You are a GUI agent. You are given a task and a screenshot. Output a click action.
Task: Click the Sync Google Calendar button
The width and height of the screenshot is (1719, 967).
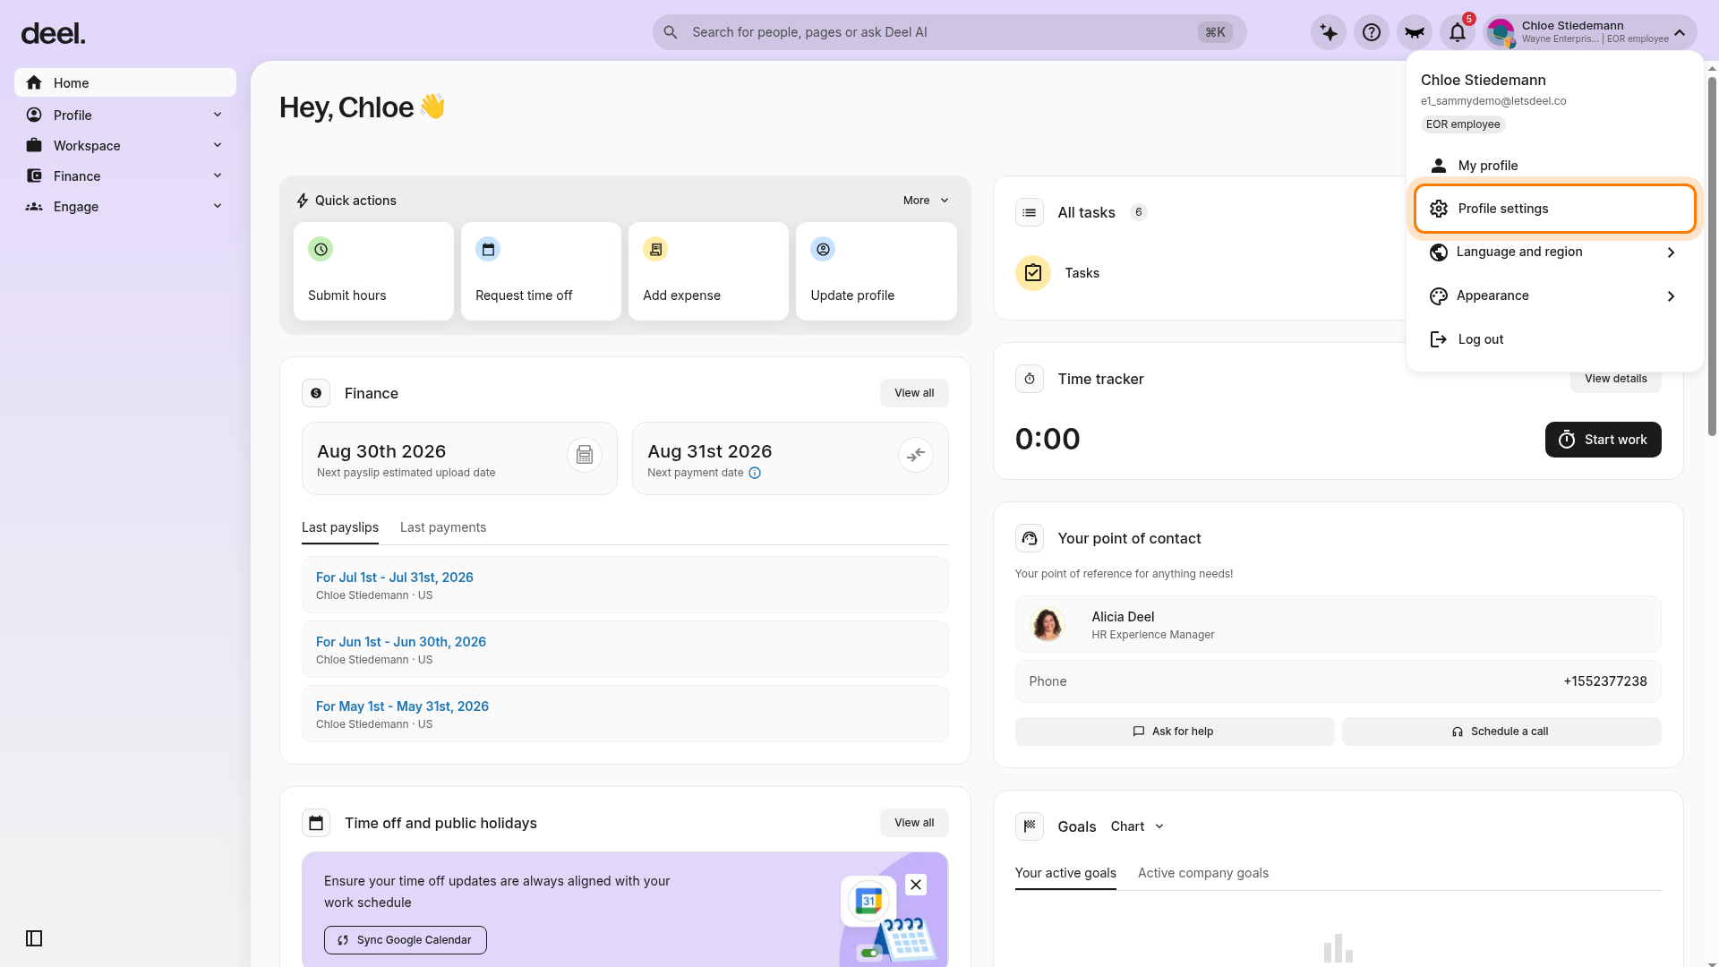click(x=406, y=940)
